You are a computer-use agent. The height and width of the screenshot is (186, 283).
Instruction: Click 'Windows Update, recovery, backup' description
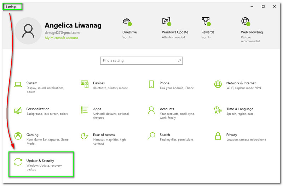pos(45,167)
